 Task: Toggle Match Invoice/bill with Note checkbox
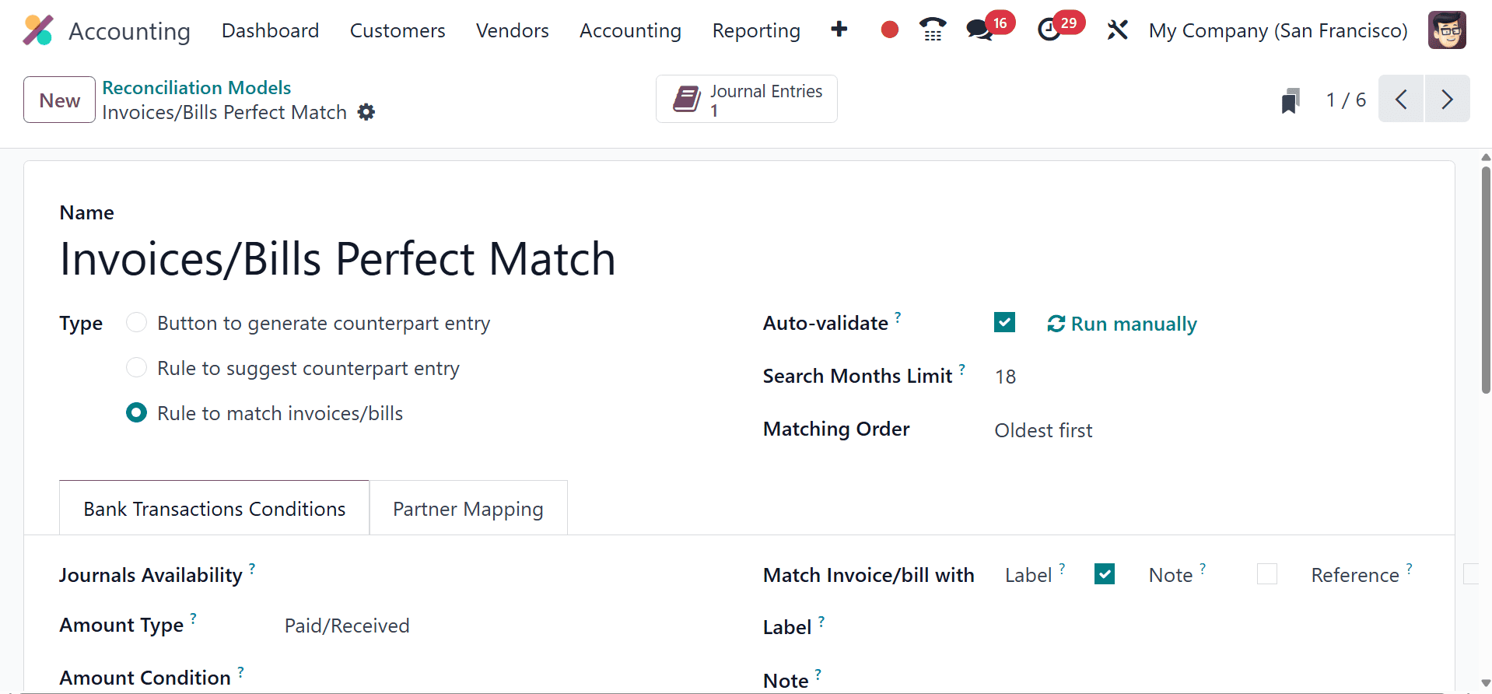(1266, 574)
